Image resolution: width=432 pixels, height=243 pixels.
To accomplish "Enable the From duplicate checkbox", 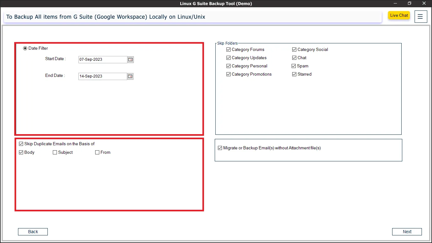I will point(97,153).
